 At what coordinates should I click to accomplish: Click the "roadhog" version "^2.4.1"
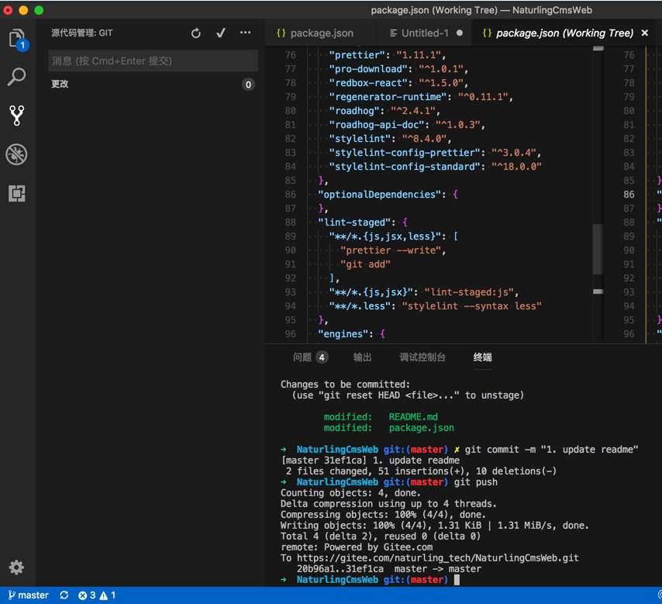pyautogui.click(x=413, y=111)
